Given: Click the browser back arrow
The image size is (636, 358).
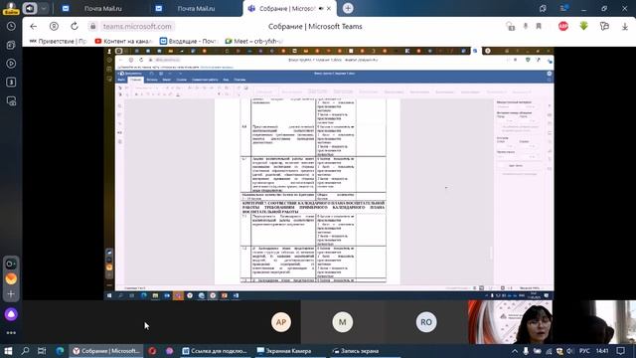Looking at the screenshot, I should [x=33, y=27].
